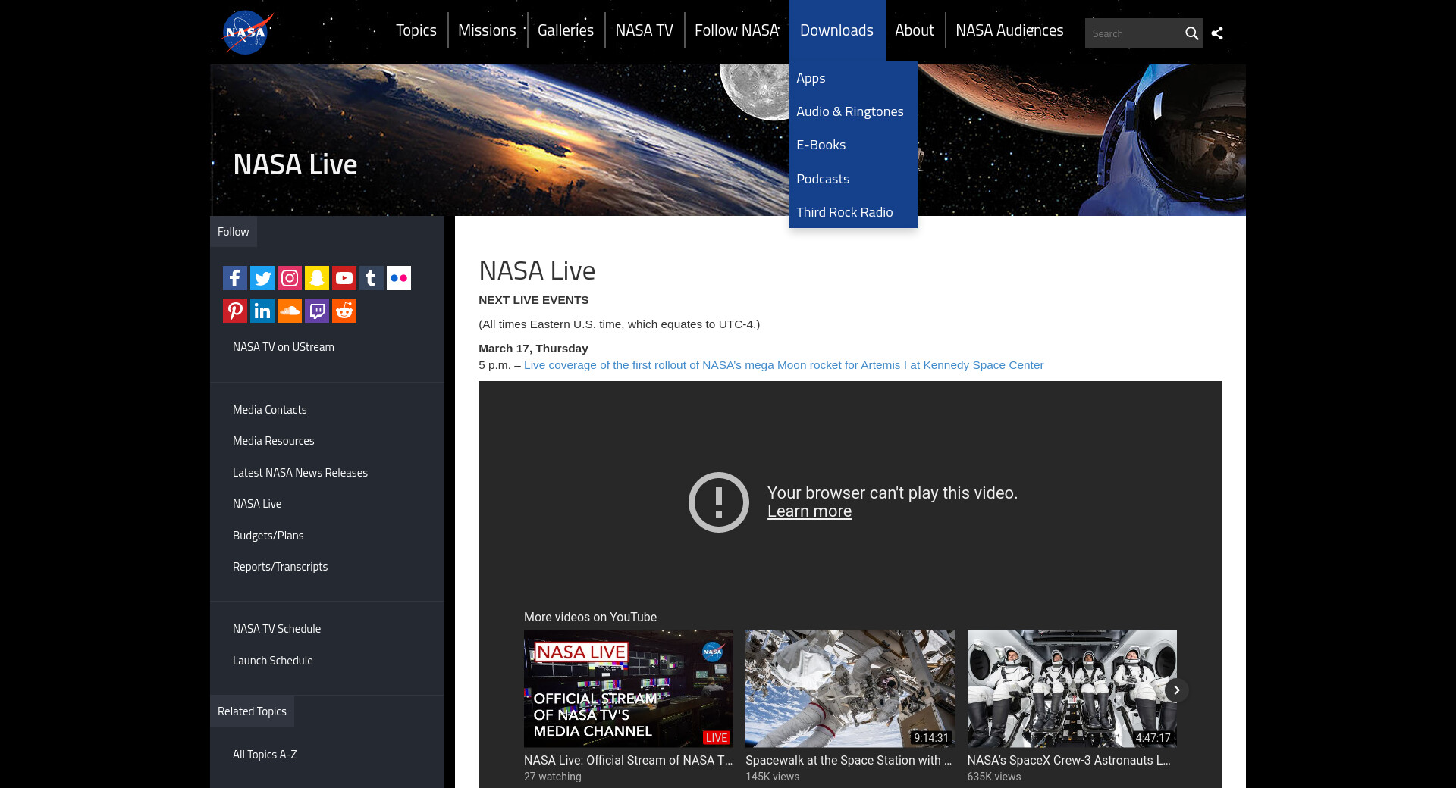
Task: Choose Audio & Ringtones in dropdown
Action: click(x=850, y=111)
